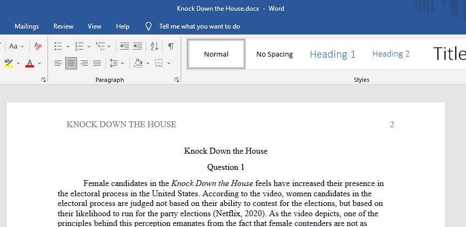Expand the borders dropdown arrow
This screenshot has height=227, width=466.
(169, 63)
